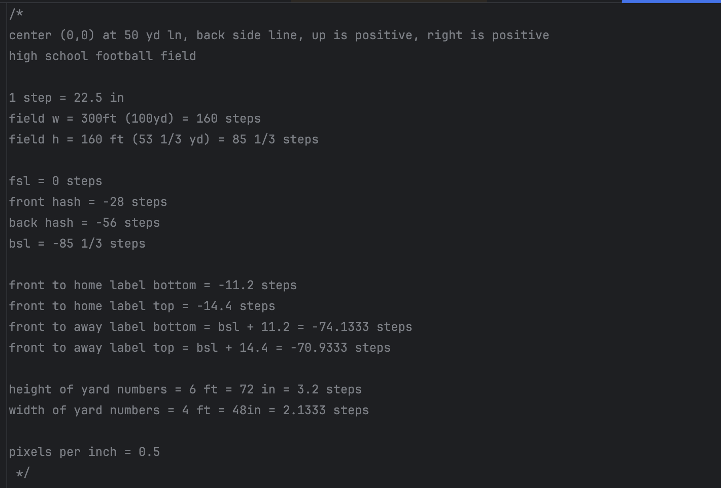Click the blue highlighted segment at top right
Viewport: 721px width, 488px height.
click(x=671, y=2)
